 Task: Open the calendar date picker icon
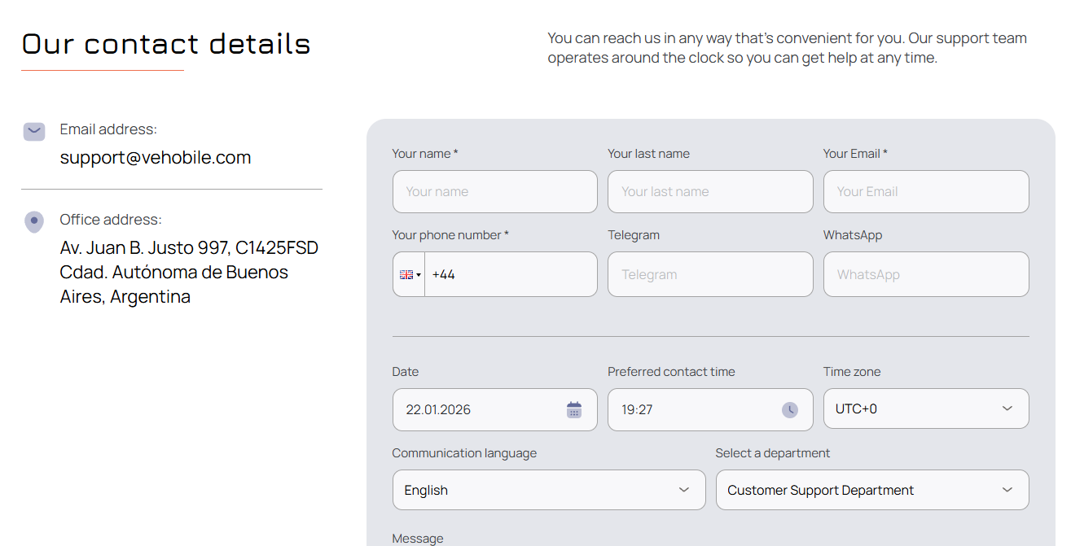[574, 410]
